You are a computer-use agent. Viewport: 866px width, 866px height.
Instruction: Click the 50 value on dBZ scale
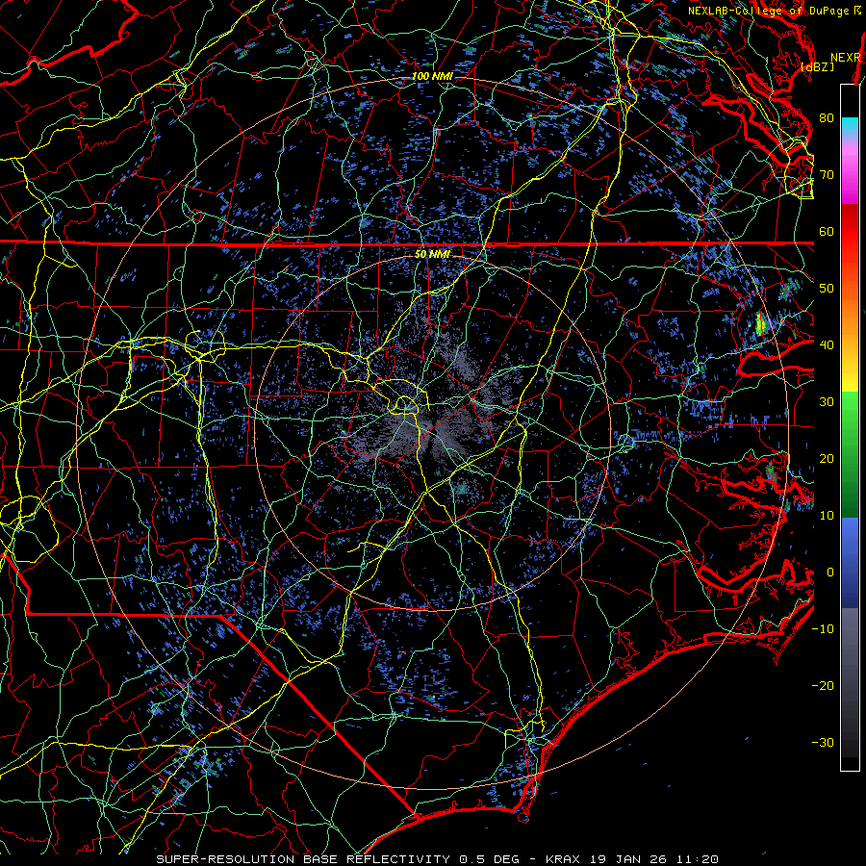click(x=827, y=289)
